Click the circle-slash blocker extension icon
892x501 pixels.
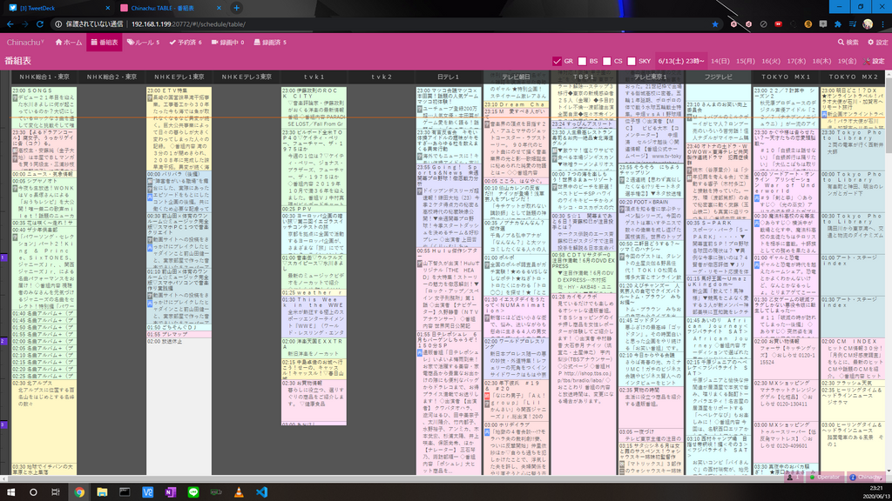coord(763,24)
